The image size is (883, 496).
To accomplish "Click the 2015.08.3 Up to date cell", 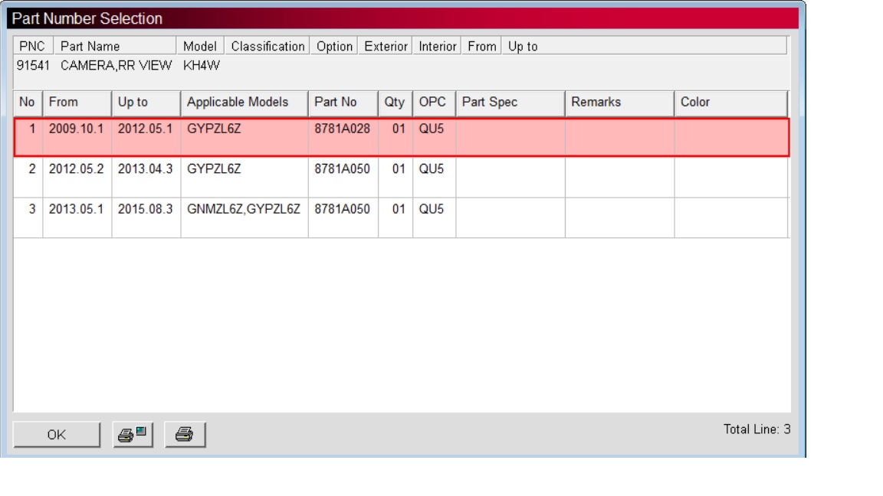I will [145, 209].
